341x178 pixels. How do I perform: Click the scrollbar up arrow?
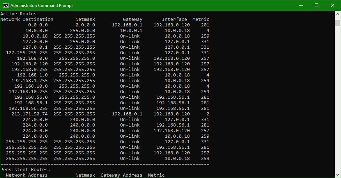tap(338, 14)
